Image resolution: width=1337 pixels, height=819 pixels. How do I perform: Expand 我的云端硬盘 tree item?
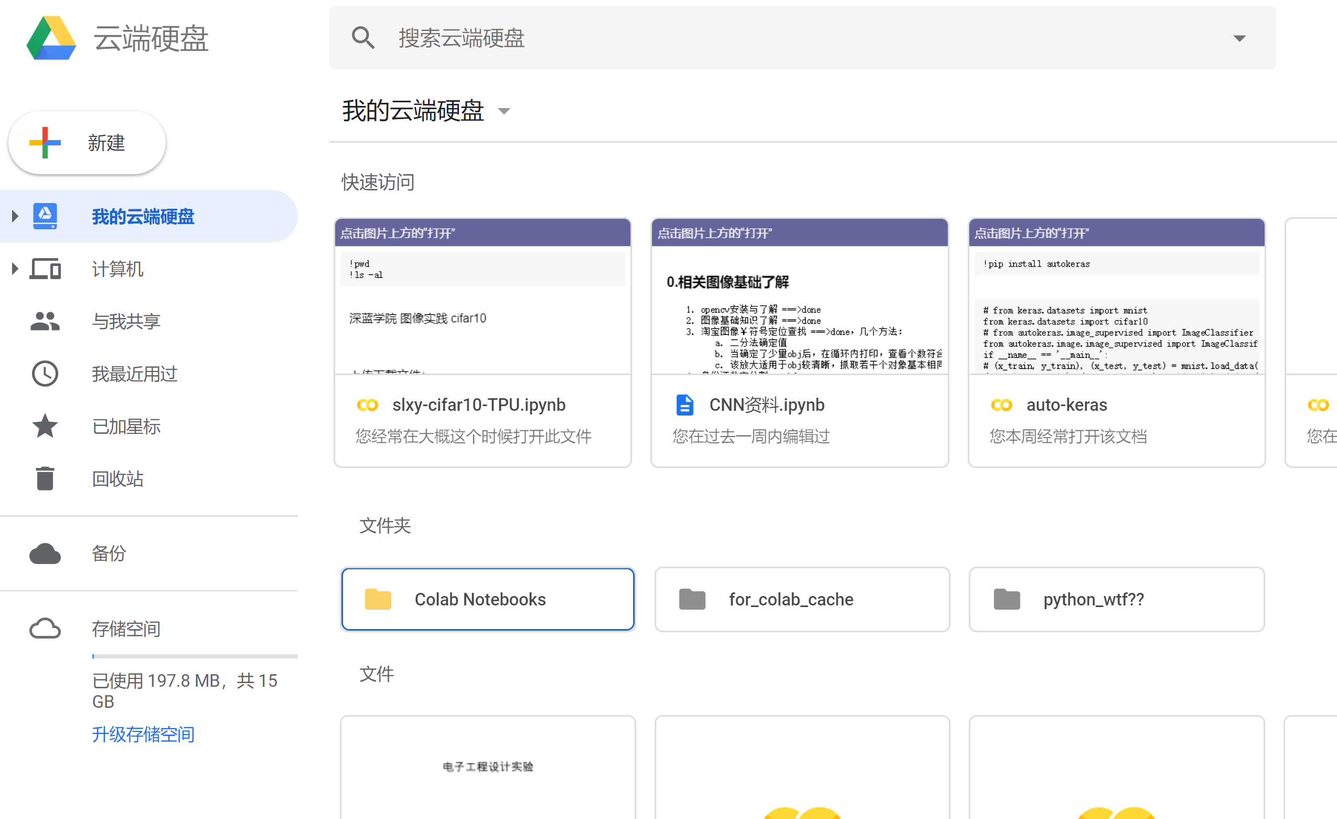pos(15,216)
